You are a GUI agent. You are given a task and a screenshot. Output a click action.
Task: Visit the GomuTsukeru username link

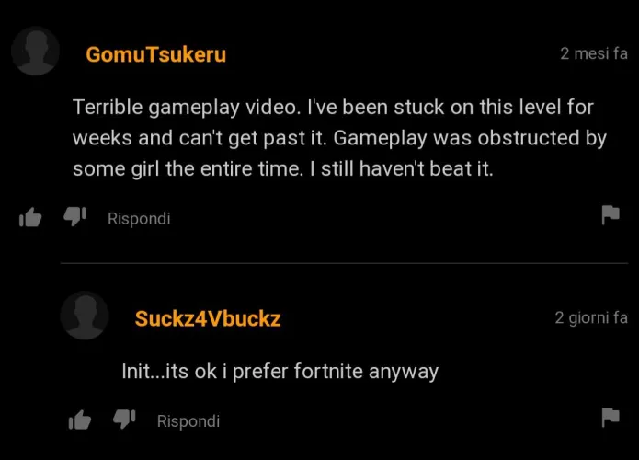click(x=155, y=54)
